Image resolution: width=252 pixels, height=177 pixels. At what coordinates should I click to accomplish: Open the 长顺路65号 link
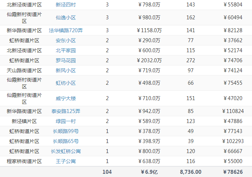(65, 141)
